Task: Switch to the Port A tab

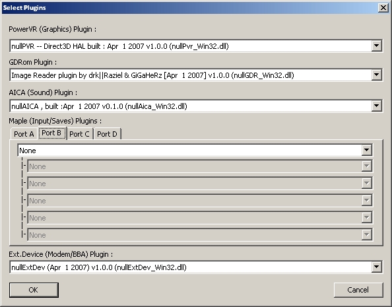Action: (x=24, y=134)
